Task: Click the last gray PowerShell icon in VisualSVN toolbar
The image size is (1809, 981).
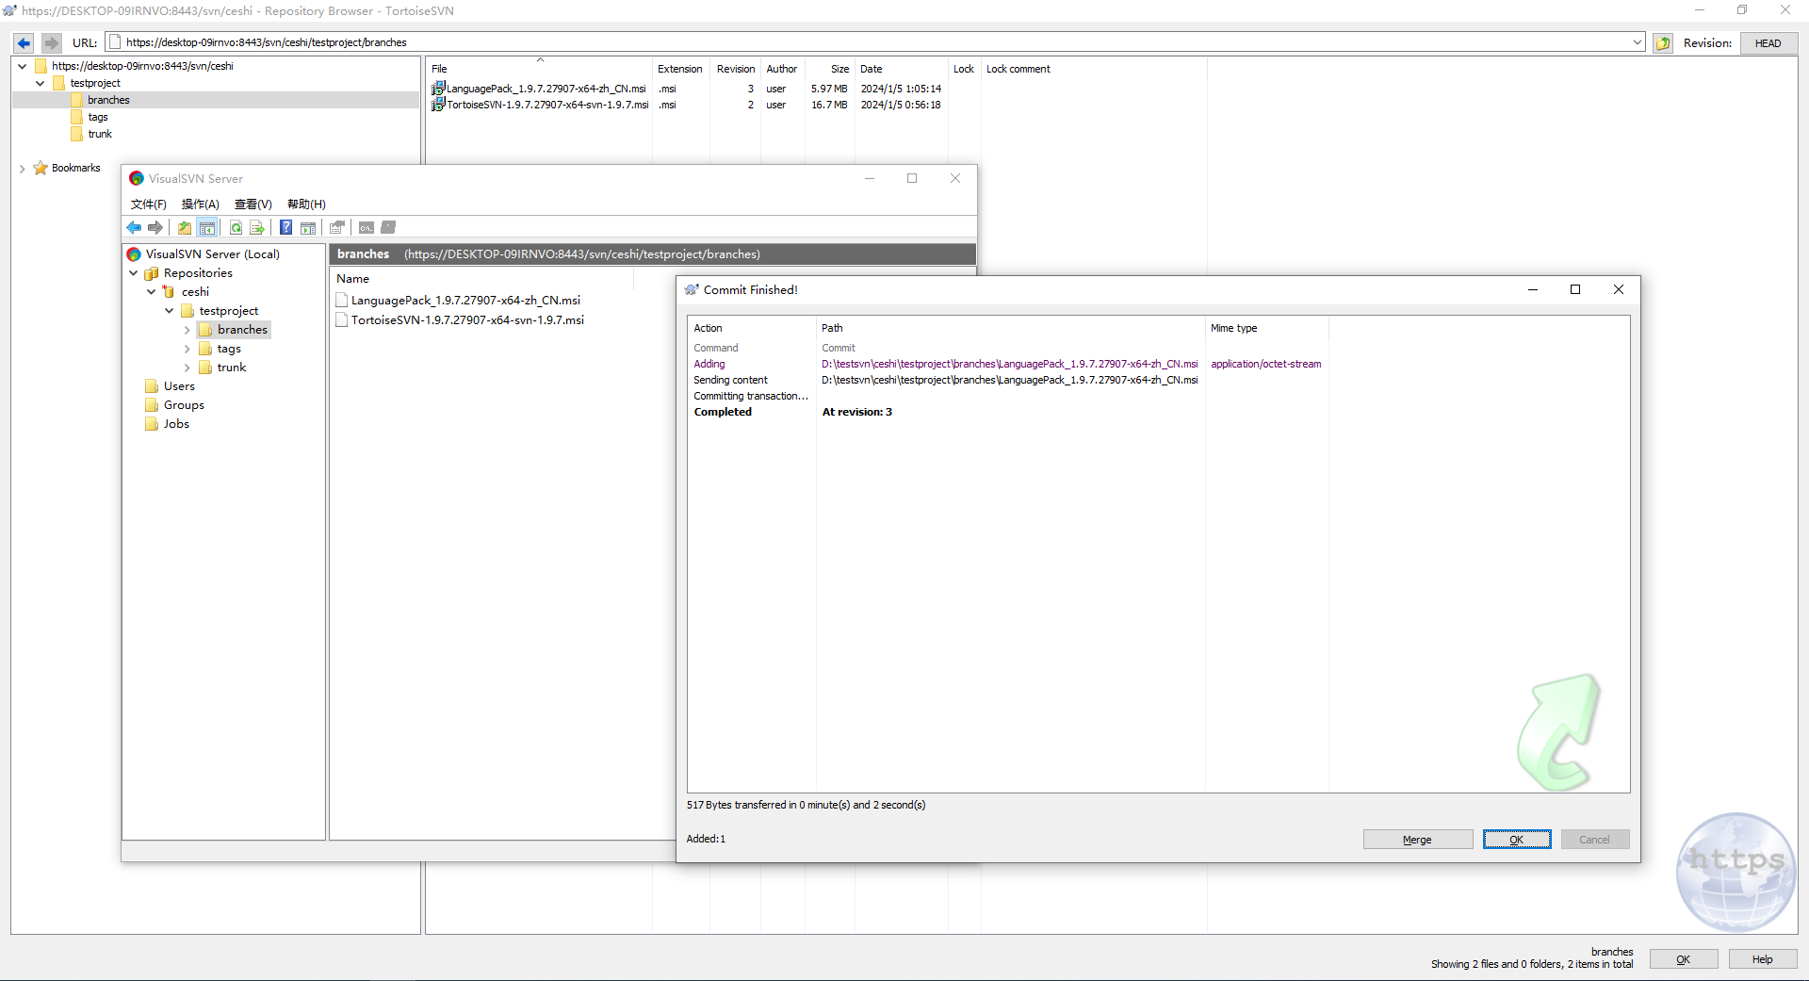Action: pos(388,227)
